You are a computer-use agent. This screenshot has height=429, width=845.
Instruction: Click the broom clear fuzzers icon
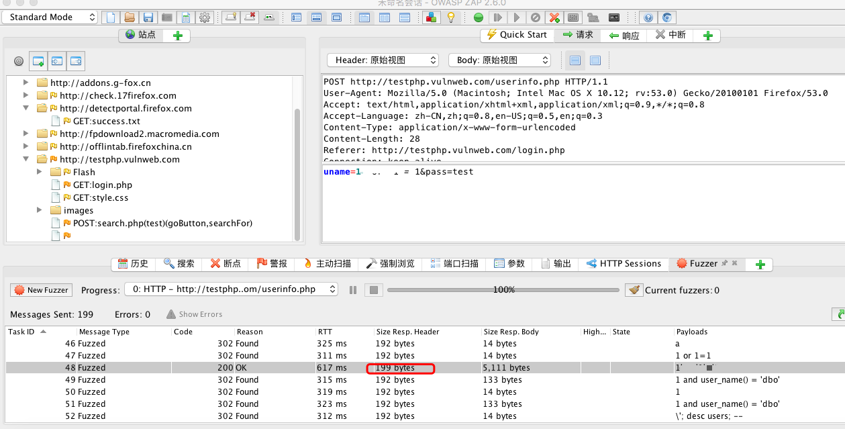[x=634, y=290]
